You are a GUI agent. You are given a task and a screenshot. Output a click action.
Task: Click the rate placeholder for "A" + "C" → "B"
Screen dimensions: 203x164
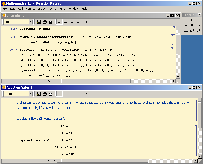click(x=90, y=147)
